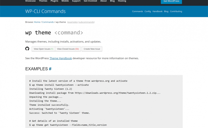The width and height of the screenshot is (208, 128).
Task: Jump to examples via breadcrumb link
Action: click(x=73, y=22)
